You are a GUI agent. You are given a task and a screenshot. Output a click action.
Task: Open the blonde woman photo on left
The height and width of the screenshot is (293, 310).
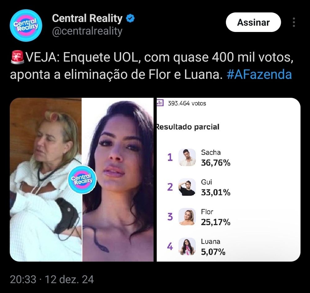pyautogui.click(x=46, y=180)
